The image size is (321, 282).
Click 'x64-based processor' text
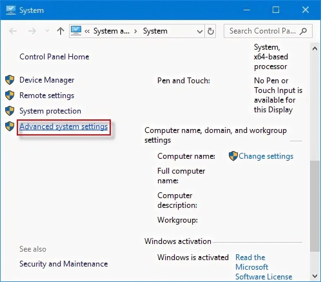271,62
